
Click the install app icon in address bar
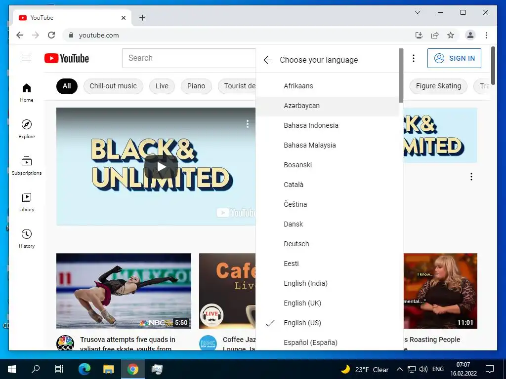point(419,35)
